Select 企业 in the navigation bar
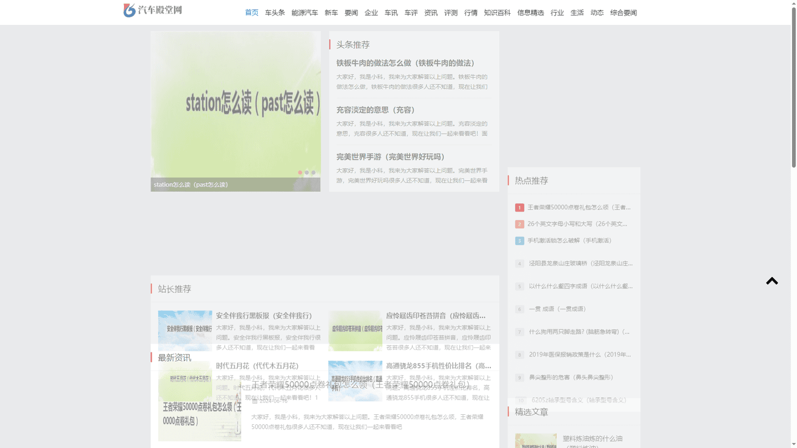This screenshot has height=448, width=797. 371,13
